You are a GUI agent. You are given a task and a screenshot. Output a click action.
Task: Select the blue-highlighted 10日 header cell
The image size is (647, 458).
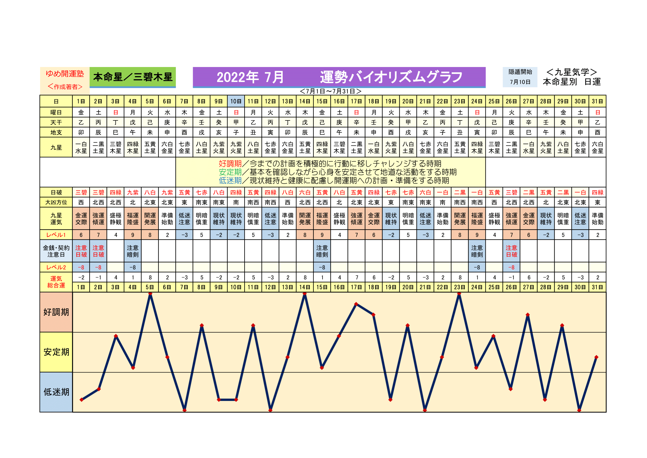tap(236, 101)
